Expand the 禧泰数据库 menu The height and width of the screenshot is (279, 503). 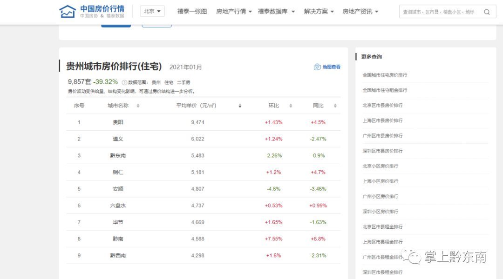[276, 12]
